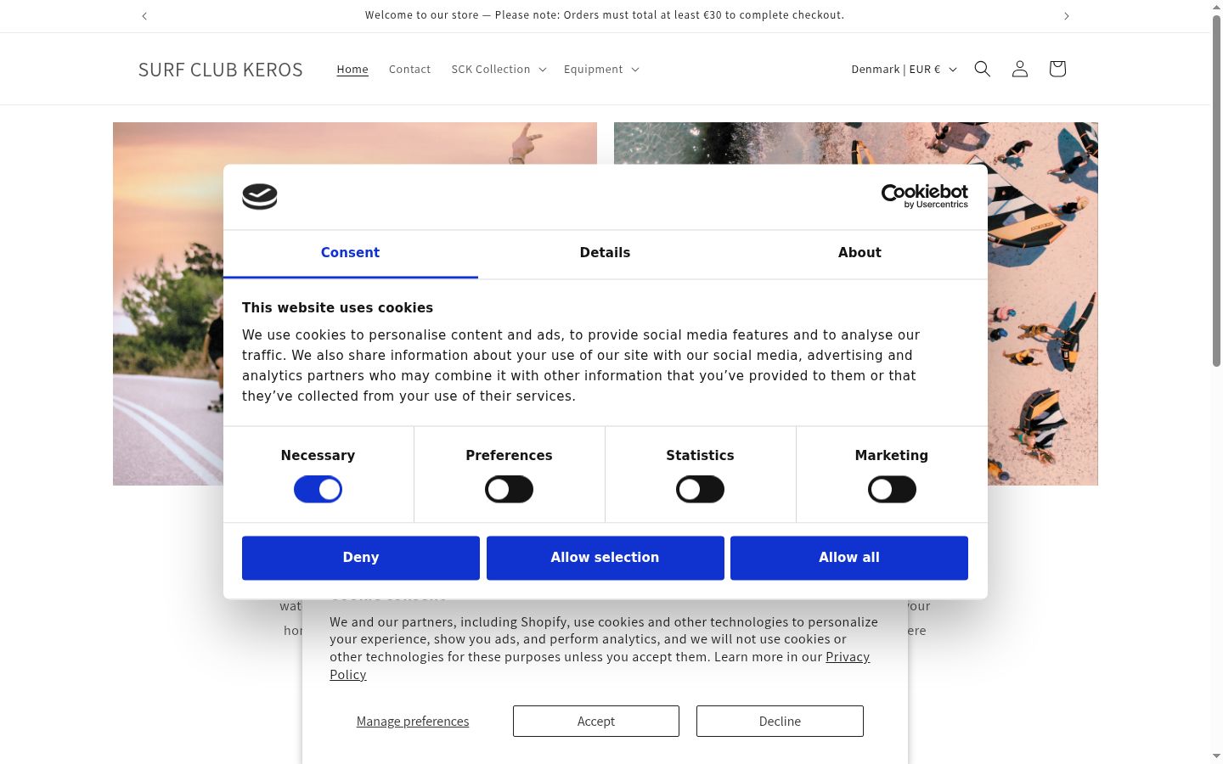Click the page's vertical scrollbar thumb
This screenshot has width=1223, height=764.
(1216, 191)
